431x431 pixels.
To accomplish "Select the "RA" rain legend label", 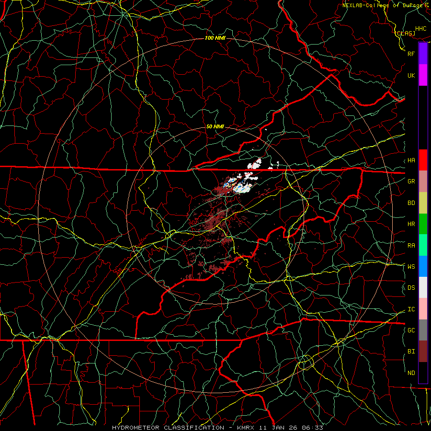I will (411, 246).
